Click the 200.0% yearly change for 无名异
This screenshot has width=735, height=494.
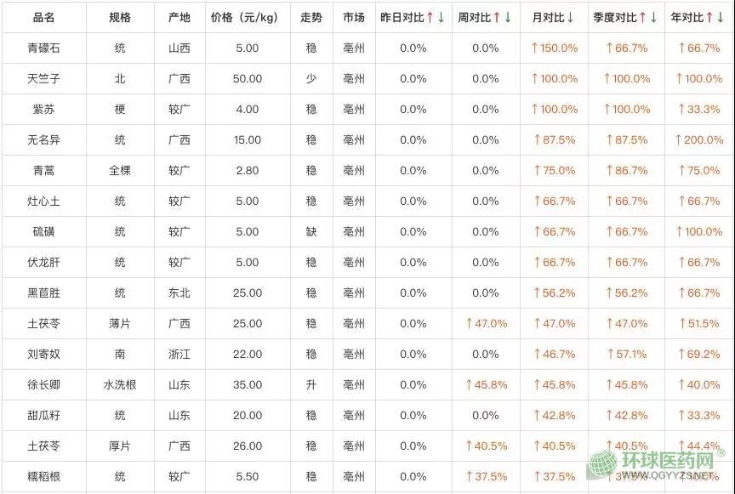(x=698, y=140)
